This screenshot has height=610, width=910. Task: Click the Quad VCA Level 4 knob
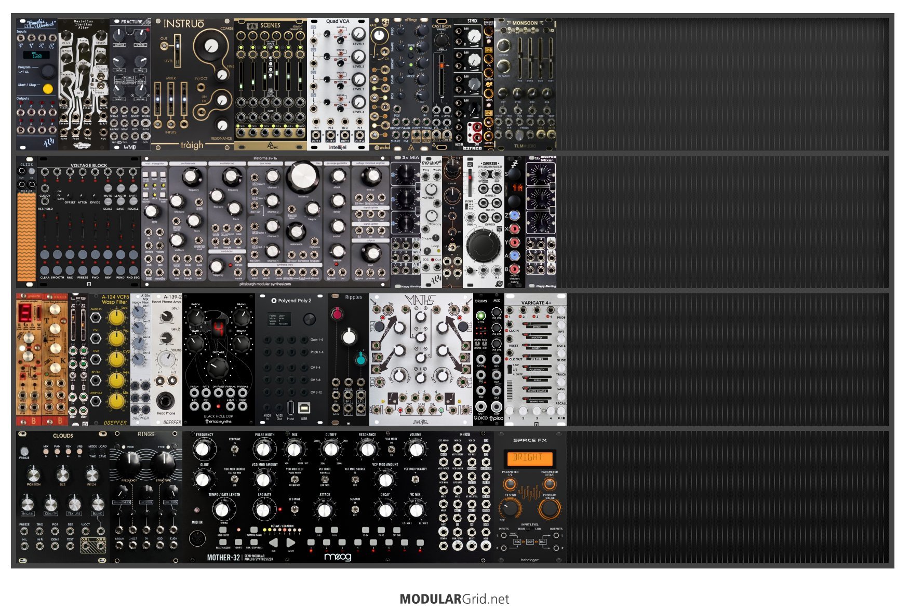click(x=358, y=102)
